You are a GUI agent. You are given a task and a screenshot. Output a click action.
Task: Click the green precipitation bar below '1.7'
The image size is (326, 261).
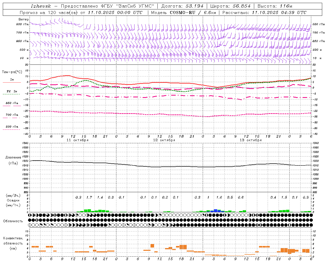tap(89, 211)
